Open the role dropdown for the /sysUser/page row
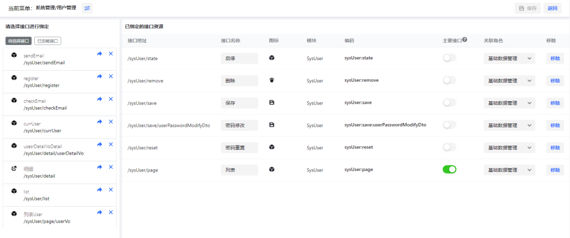This screenshot has height=238, width=570. tap(509, 170)
